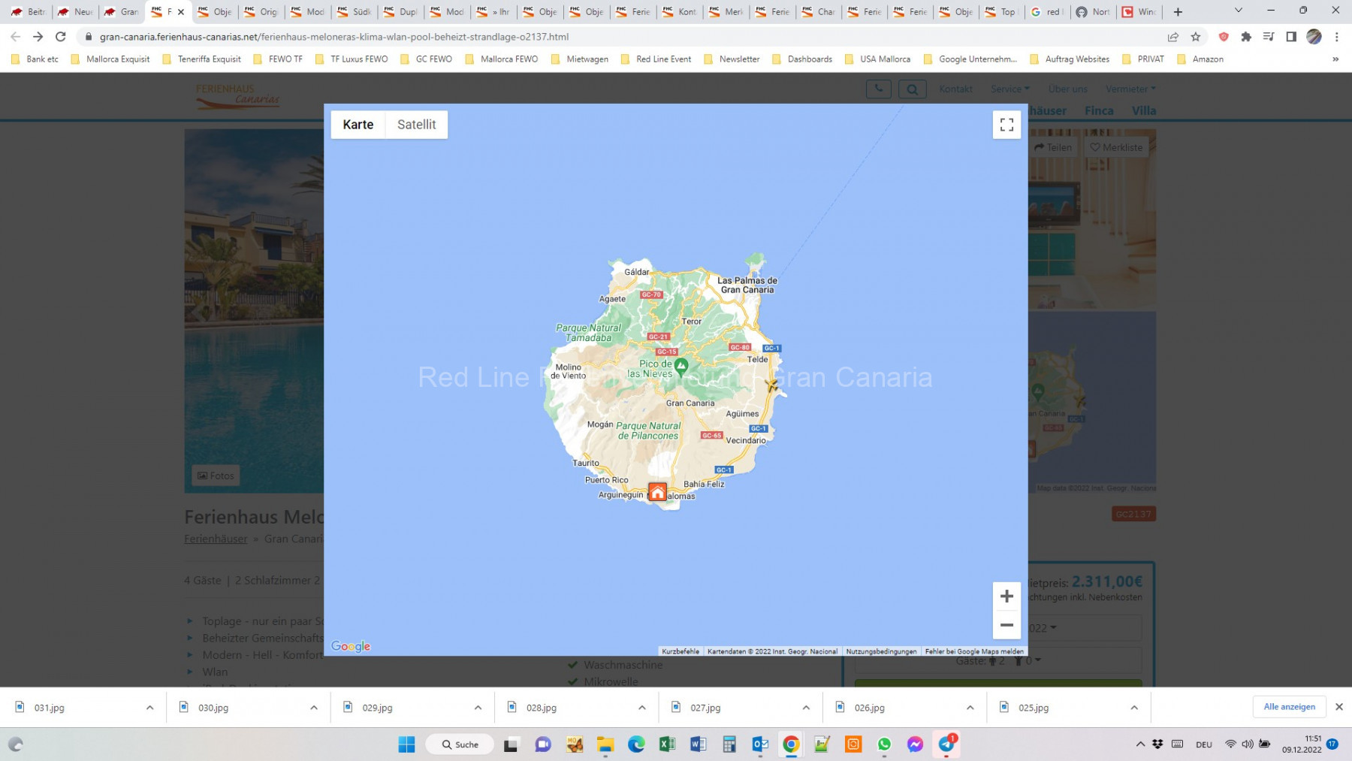Open the Mallorca Exquisit bookmark folder

point(110,59)
